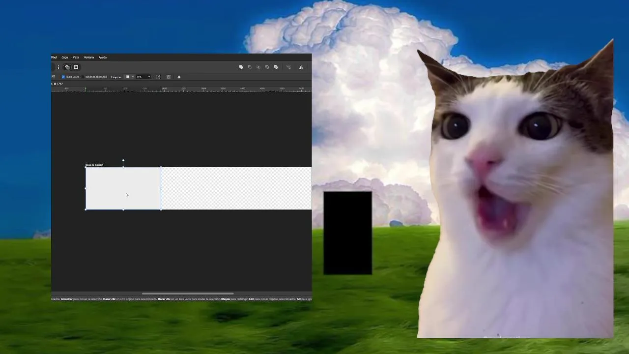629x354 pixels.
Task: Click the fit-to-bounds icon in context bar
Action: pos(158,77)
